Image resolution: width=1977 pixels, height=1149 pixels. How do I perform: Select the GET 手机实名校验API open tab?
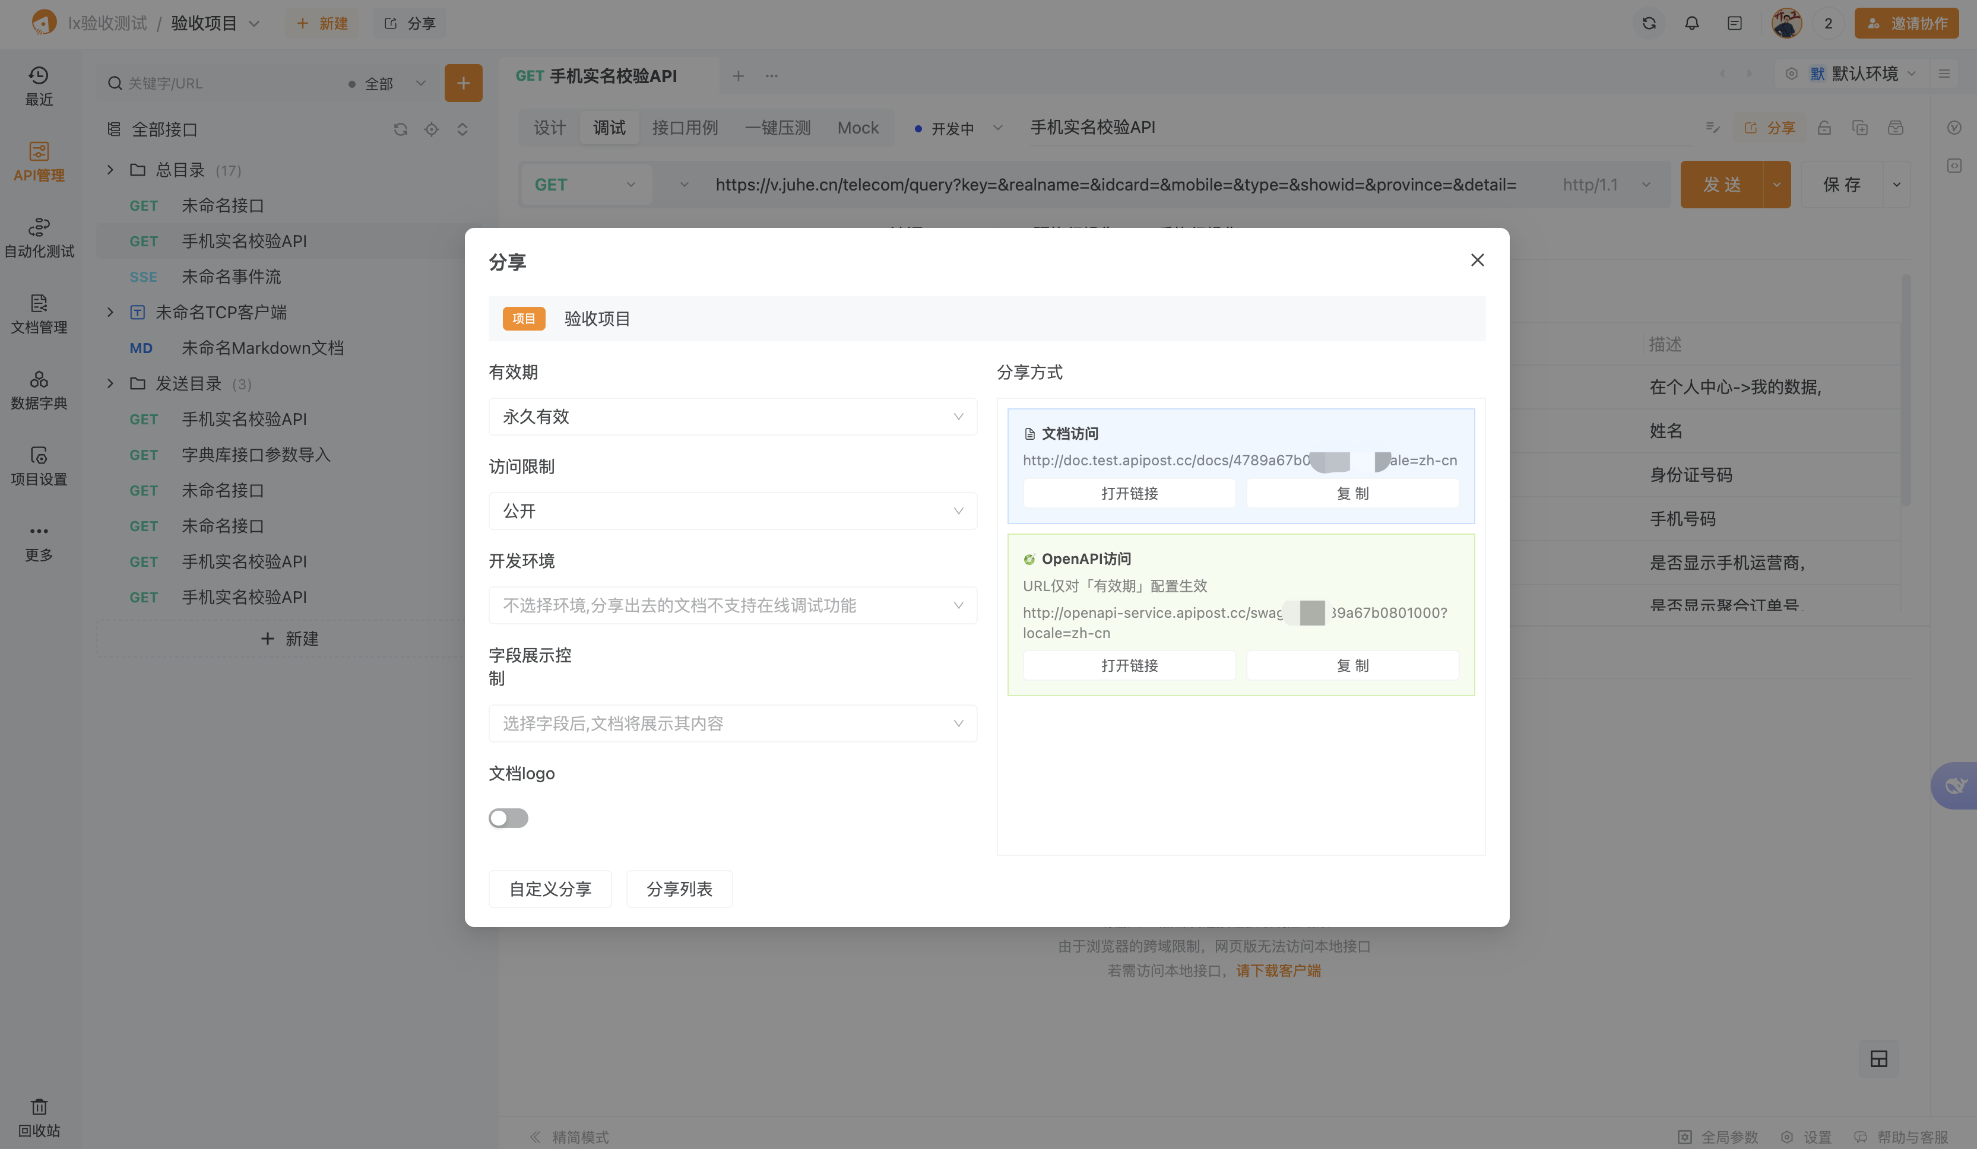pyautogui.click(x=609, y=75)
